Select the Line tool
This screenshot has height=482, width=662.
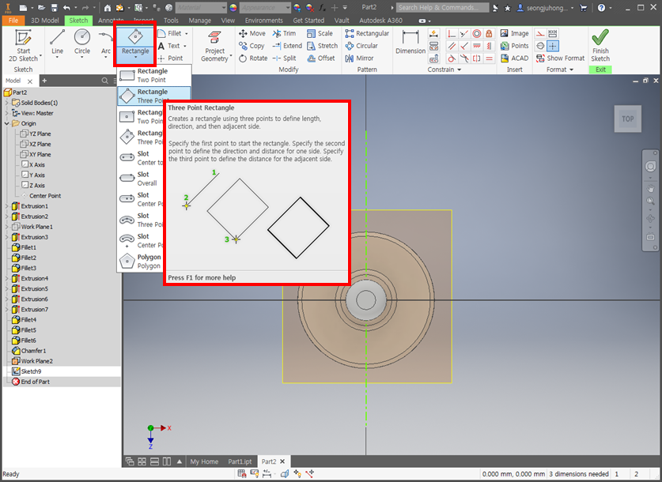(x=57, y=43)
